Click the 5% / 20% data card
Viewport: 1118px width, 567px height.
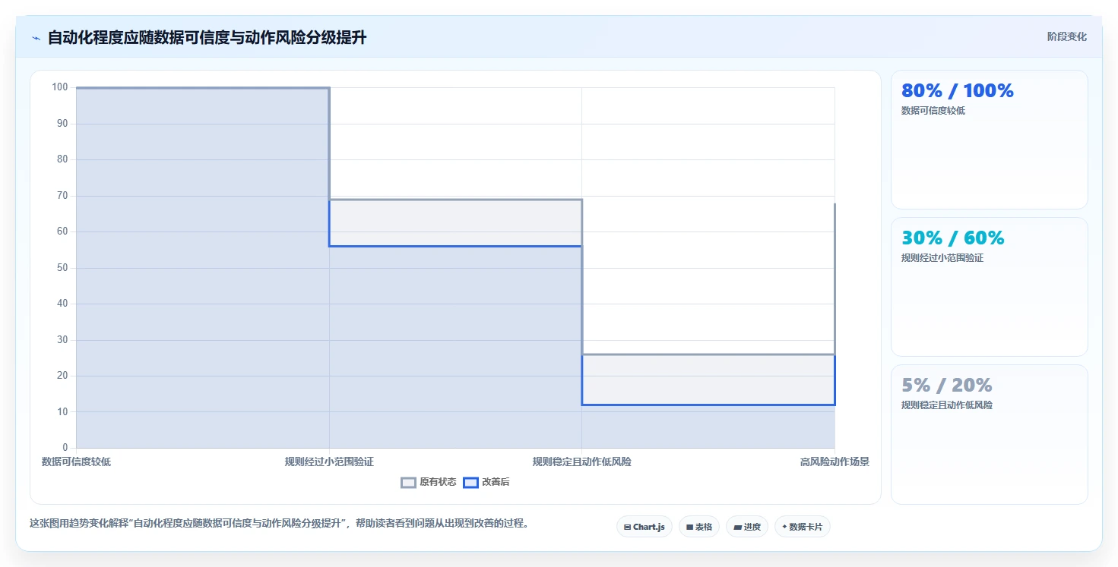989,434
